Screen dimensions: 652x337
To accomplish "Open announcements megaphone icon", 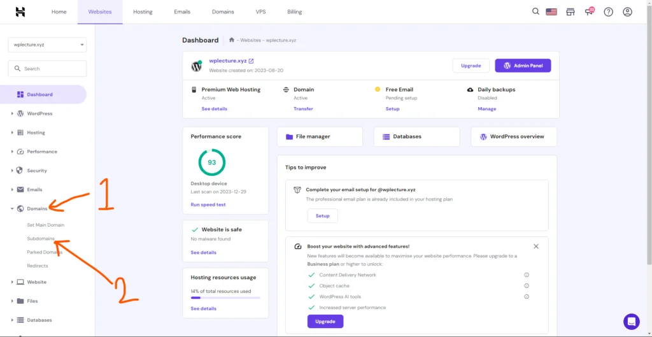I will [589, 11].
